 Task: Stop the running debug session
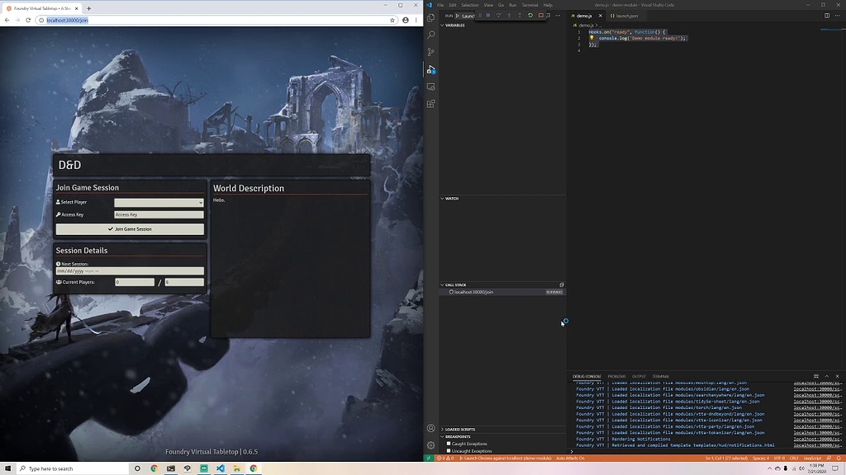[540, 15]
